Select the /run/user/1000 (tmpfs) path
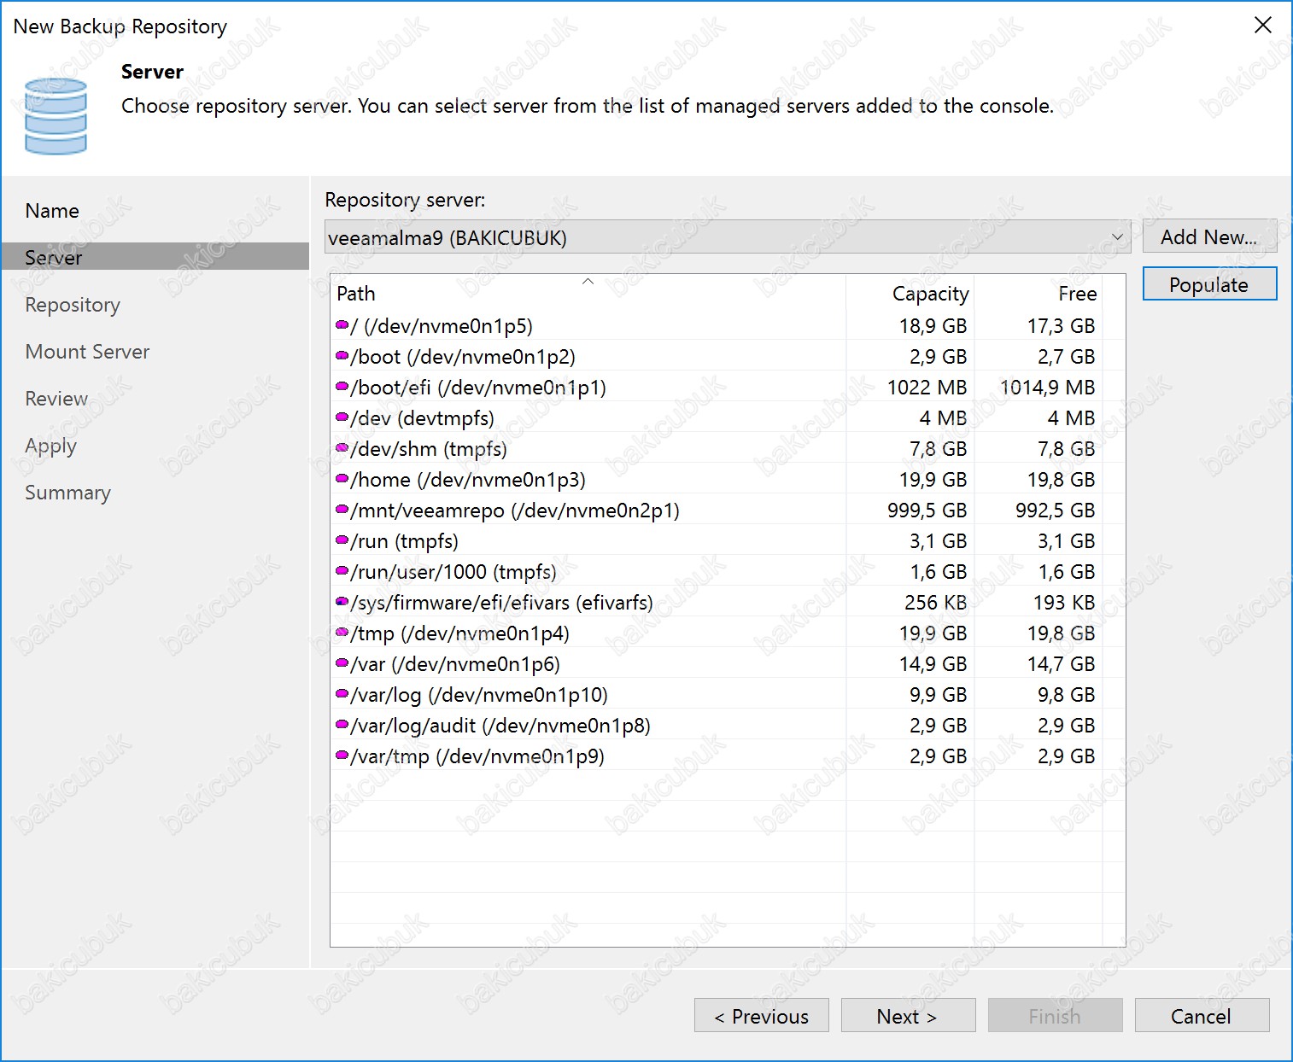1293x1062 pixels. point(453,572)
